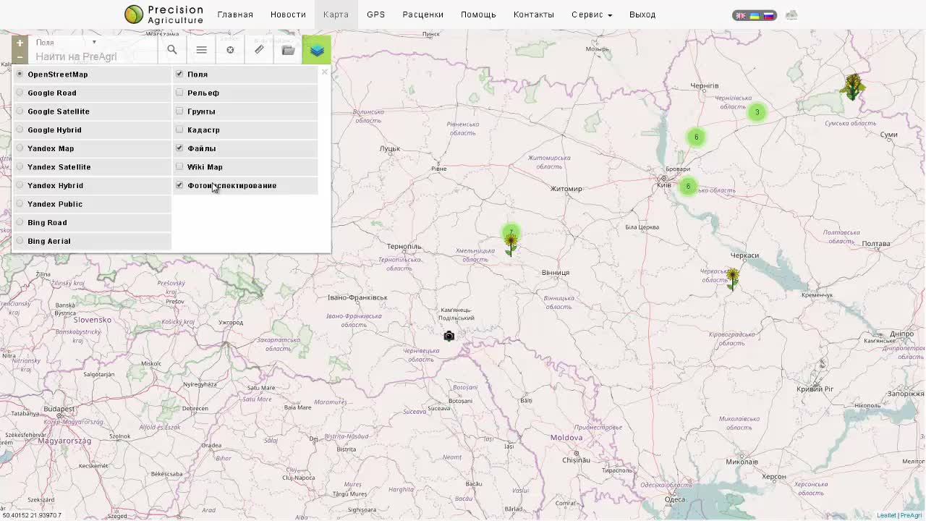
Task: Click the black camera photo marker
Action: coord(449,336)
